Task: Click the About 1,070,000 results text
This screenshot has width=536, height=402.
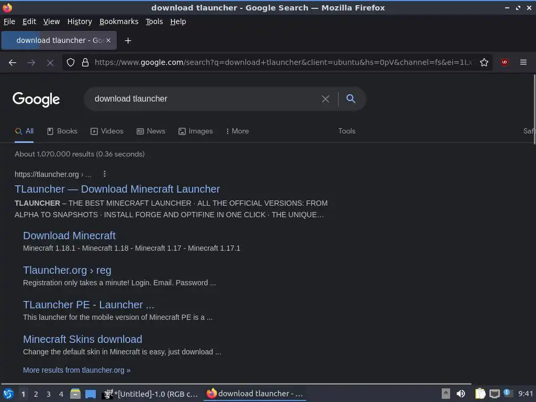Action: (x=80, y=154)
